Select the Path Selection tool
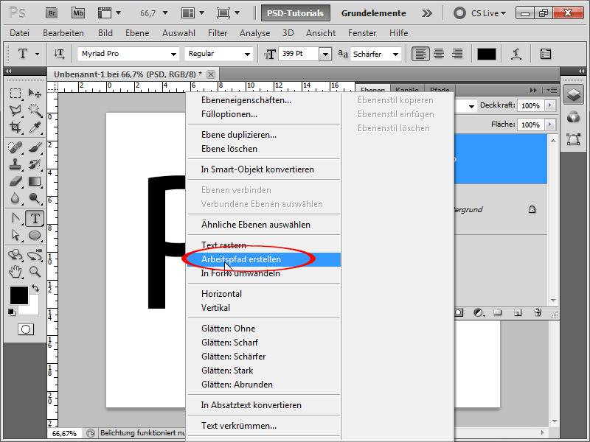Image resolution: width=590 pixels, height=442 pixels. coord(15,235)
